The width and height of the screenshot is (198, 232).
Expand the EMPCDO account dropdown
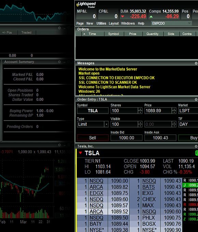tap(189, 24)
